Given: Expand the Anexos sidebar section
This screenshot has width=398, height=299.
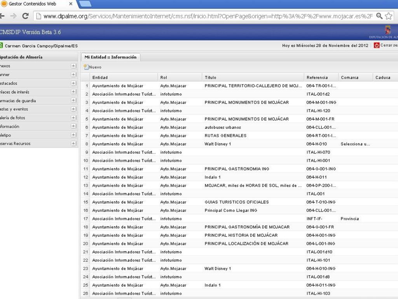Looking at the screenshot, I should click(73, 66).
